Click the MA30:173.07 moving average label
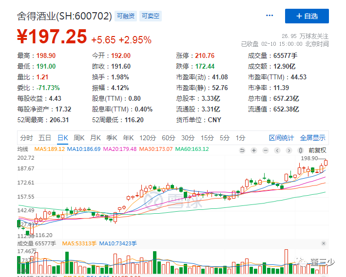 pyautogui.click(x=156, y=149)
